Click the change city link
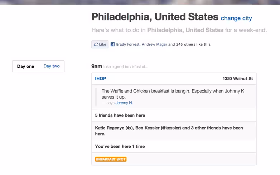 (236, 18)
